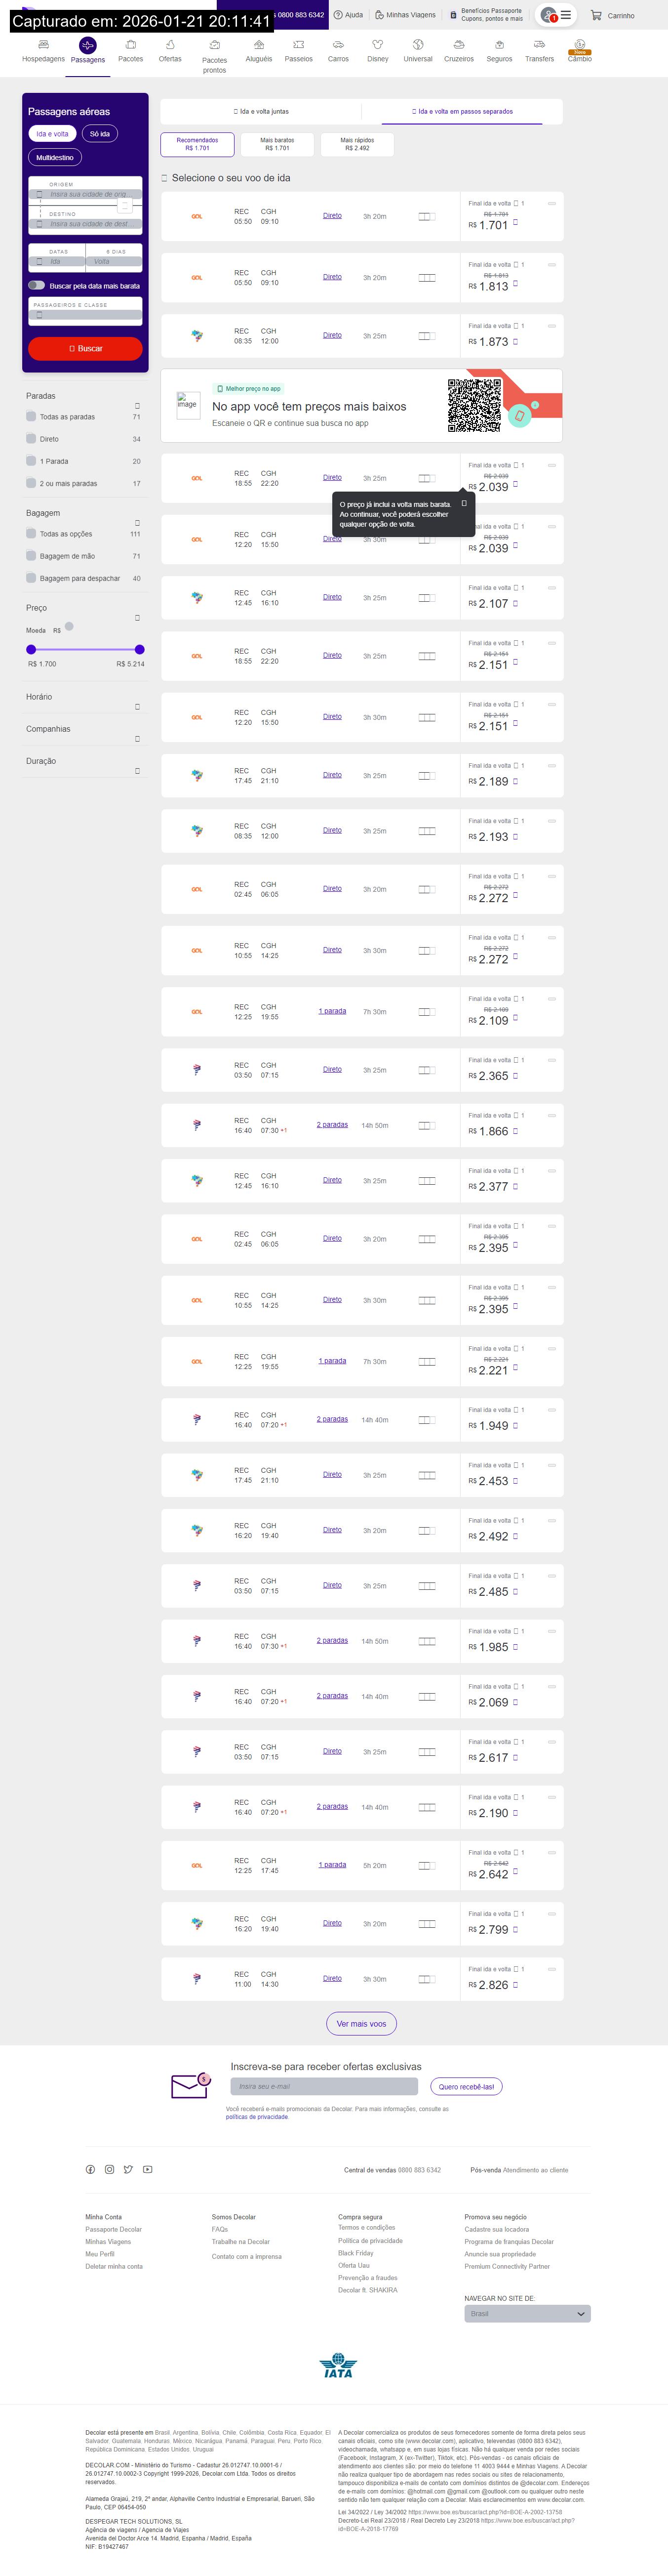The height and width of the screenshot is (2576, 668).
Task: Check the Bagagem de mão filter
Action: (31, 556)
